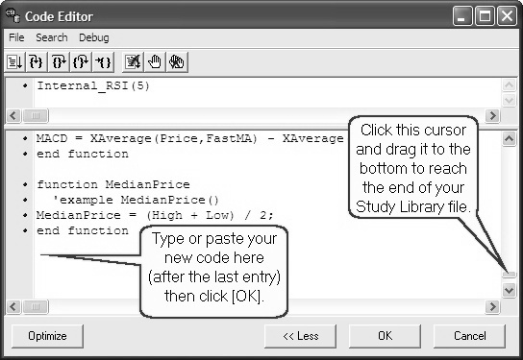This screenshot has height=360, width=523.
Task: Click the upper pane's horizontal scrollbar thumb
Action: [x=36, y=116]
